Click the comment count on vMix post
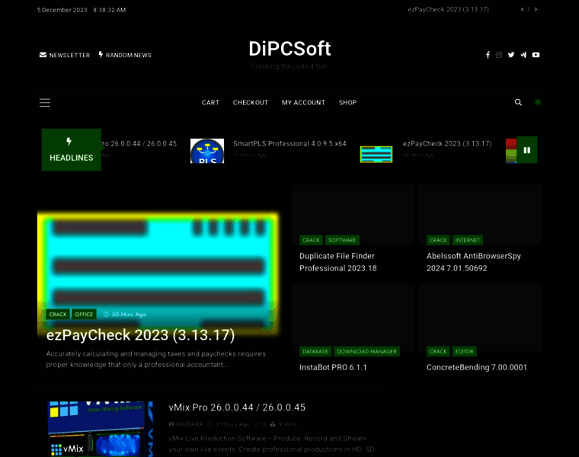The width and height of the screenshot is (579, 457). pyautogui.click(x=261, y=424)
